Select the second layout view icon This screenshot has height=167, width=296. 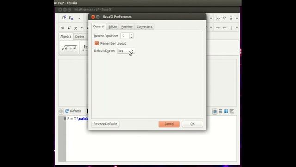220,111
